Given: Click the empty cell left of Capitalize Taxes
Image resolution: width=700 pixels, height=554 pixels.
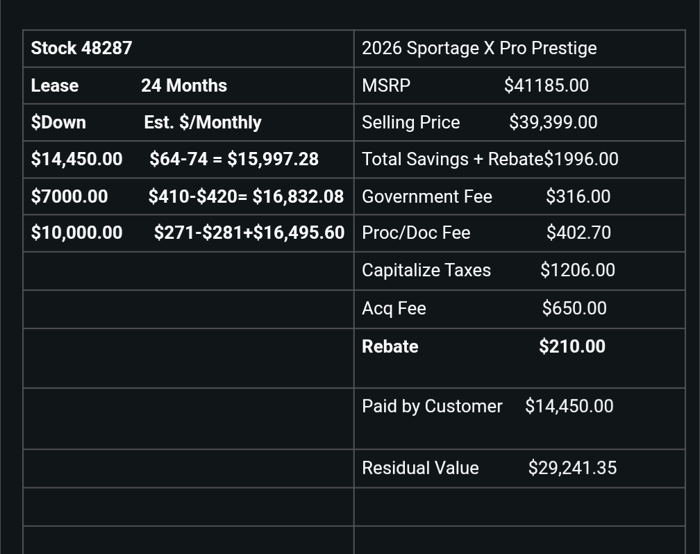Looking at the screenshot, I should pyautogui.click(x=188, y=271).
